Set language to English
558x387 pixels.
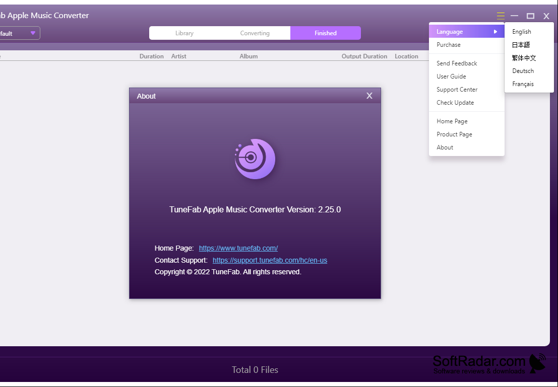click(529, 32)
